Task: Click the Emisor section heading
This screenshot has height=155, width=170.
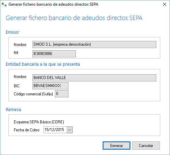Action: pyautogui.click(x=12, y=32)
